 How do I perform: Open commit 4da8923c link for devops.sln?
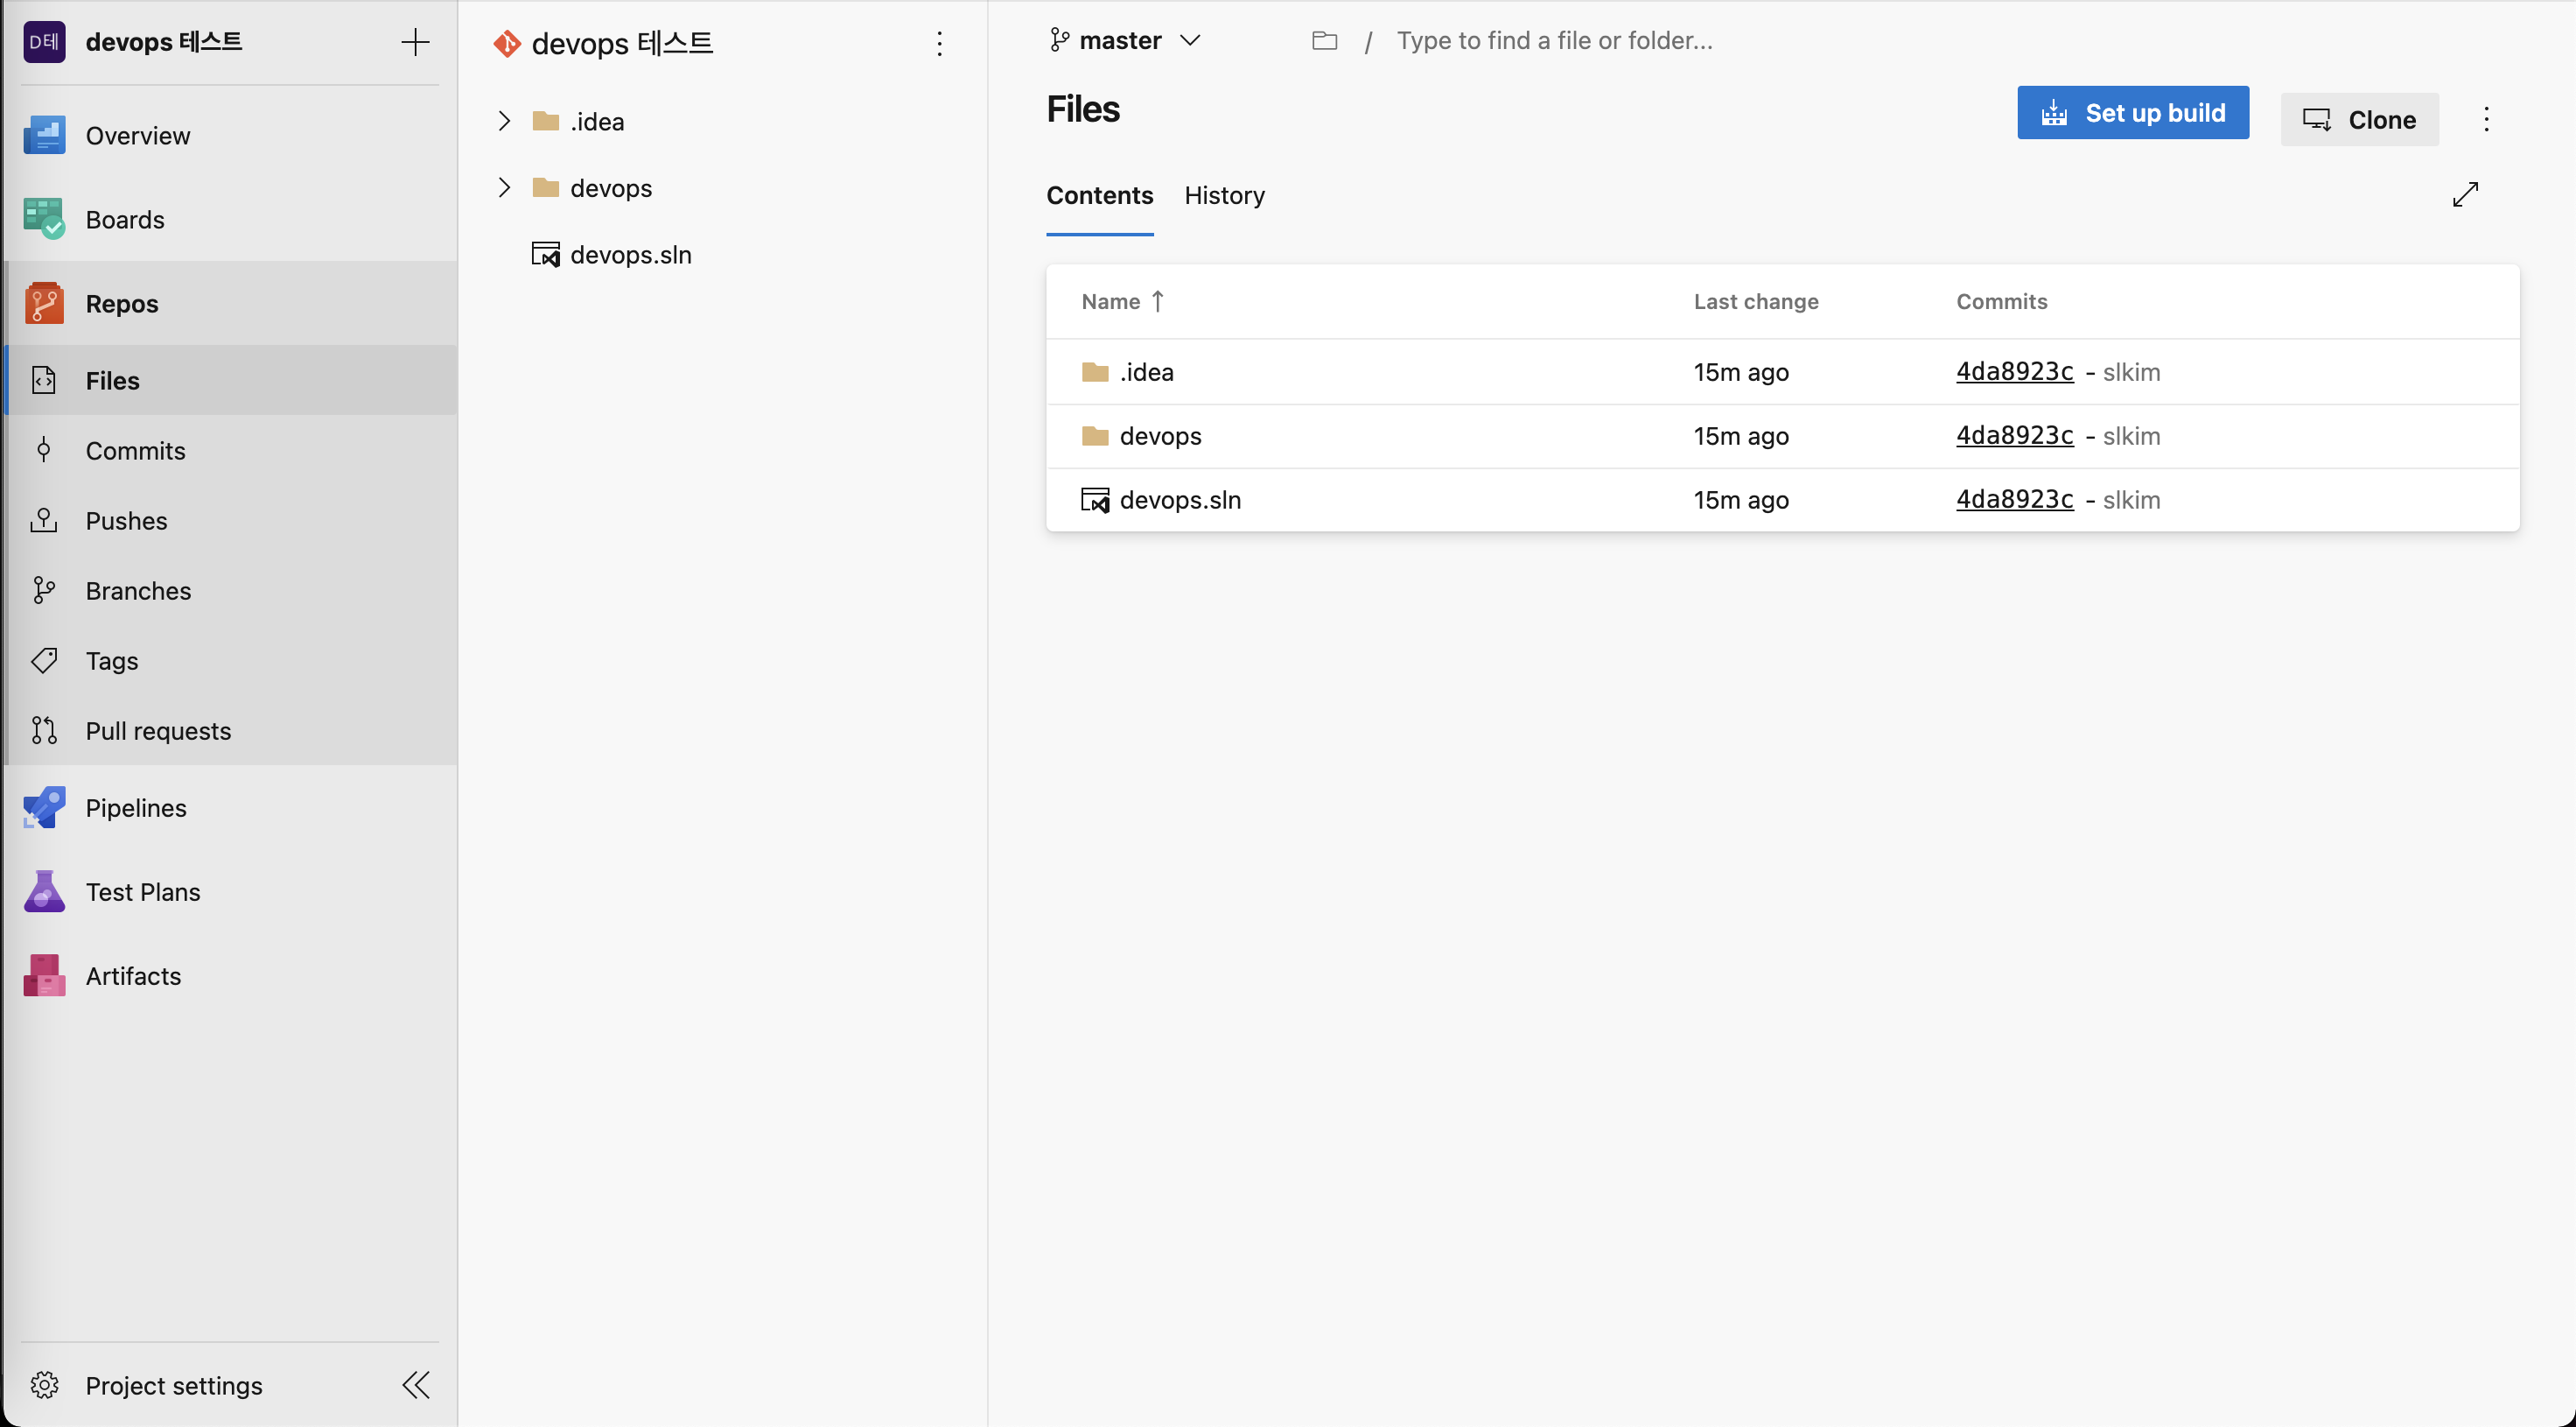pyautogui.click(x=2014, y=499)
